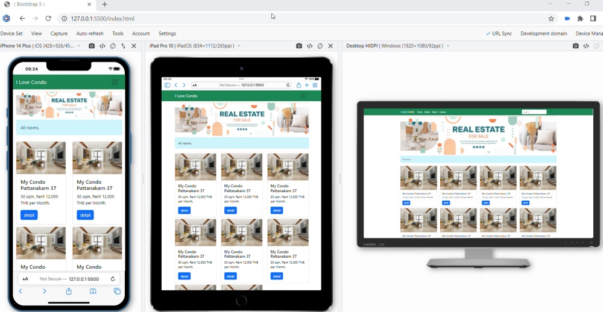Take a screenshot of the iPhone 14 Plus device
603x312 pixels.
point(92,46)
